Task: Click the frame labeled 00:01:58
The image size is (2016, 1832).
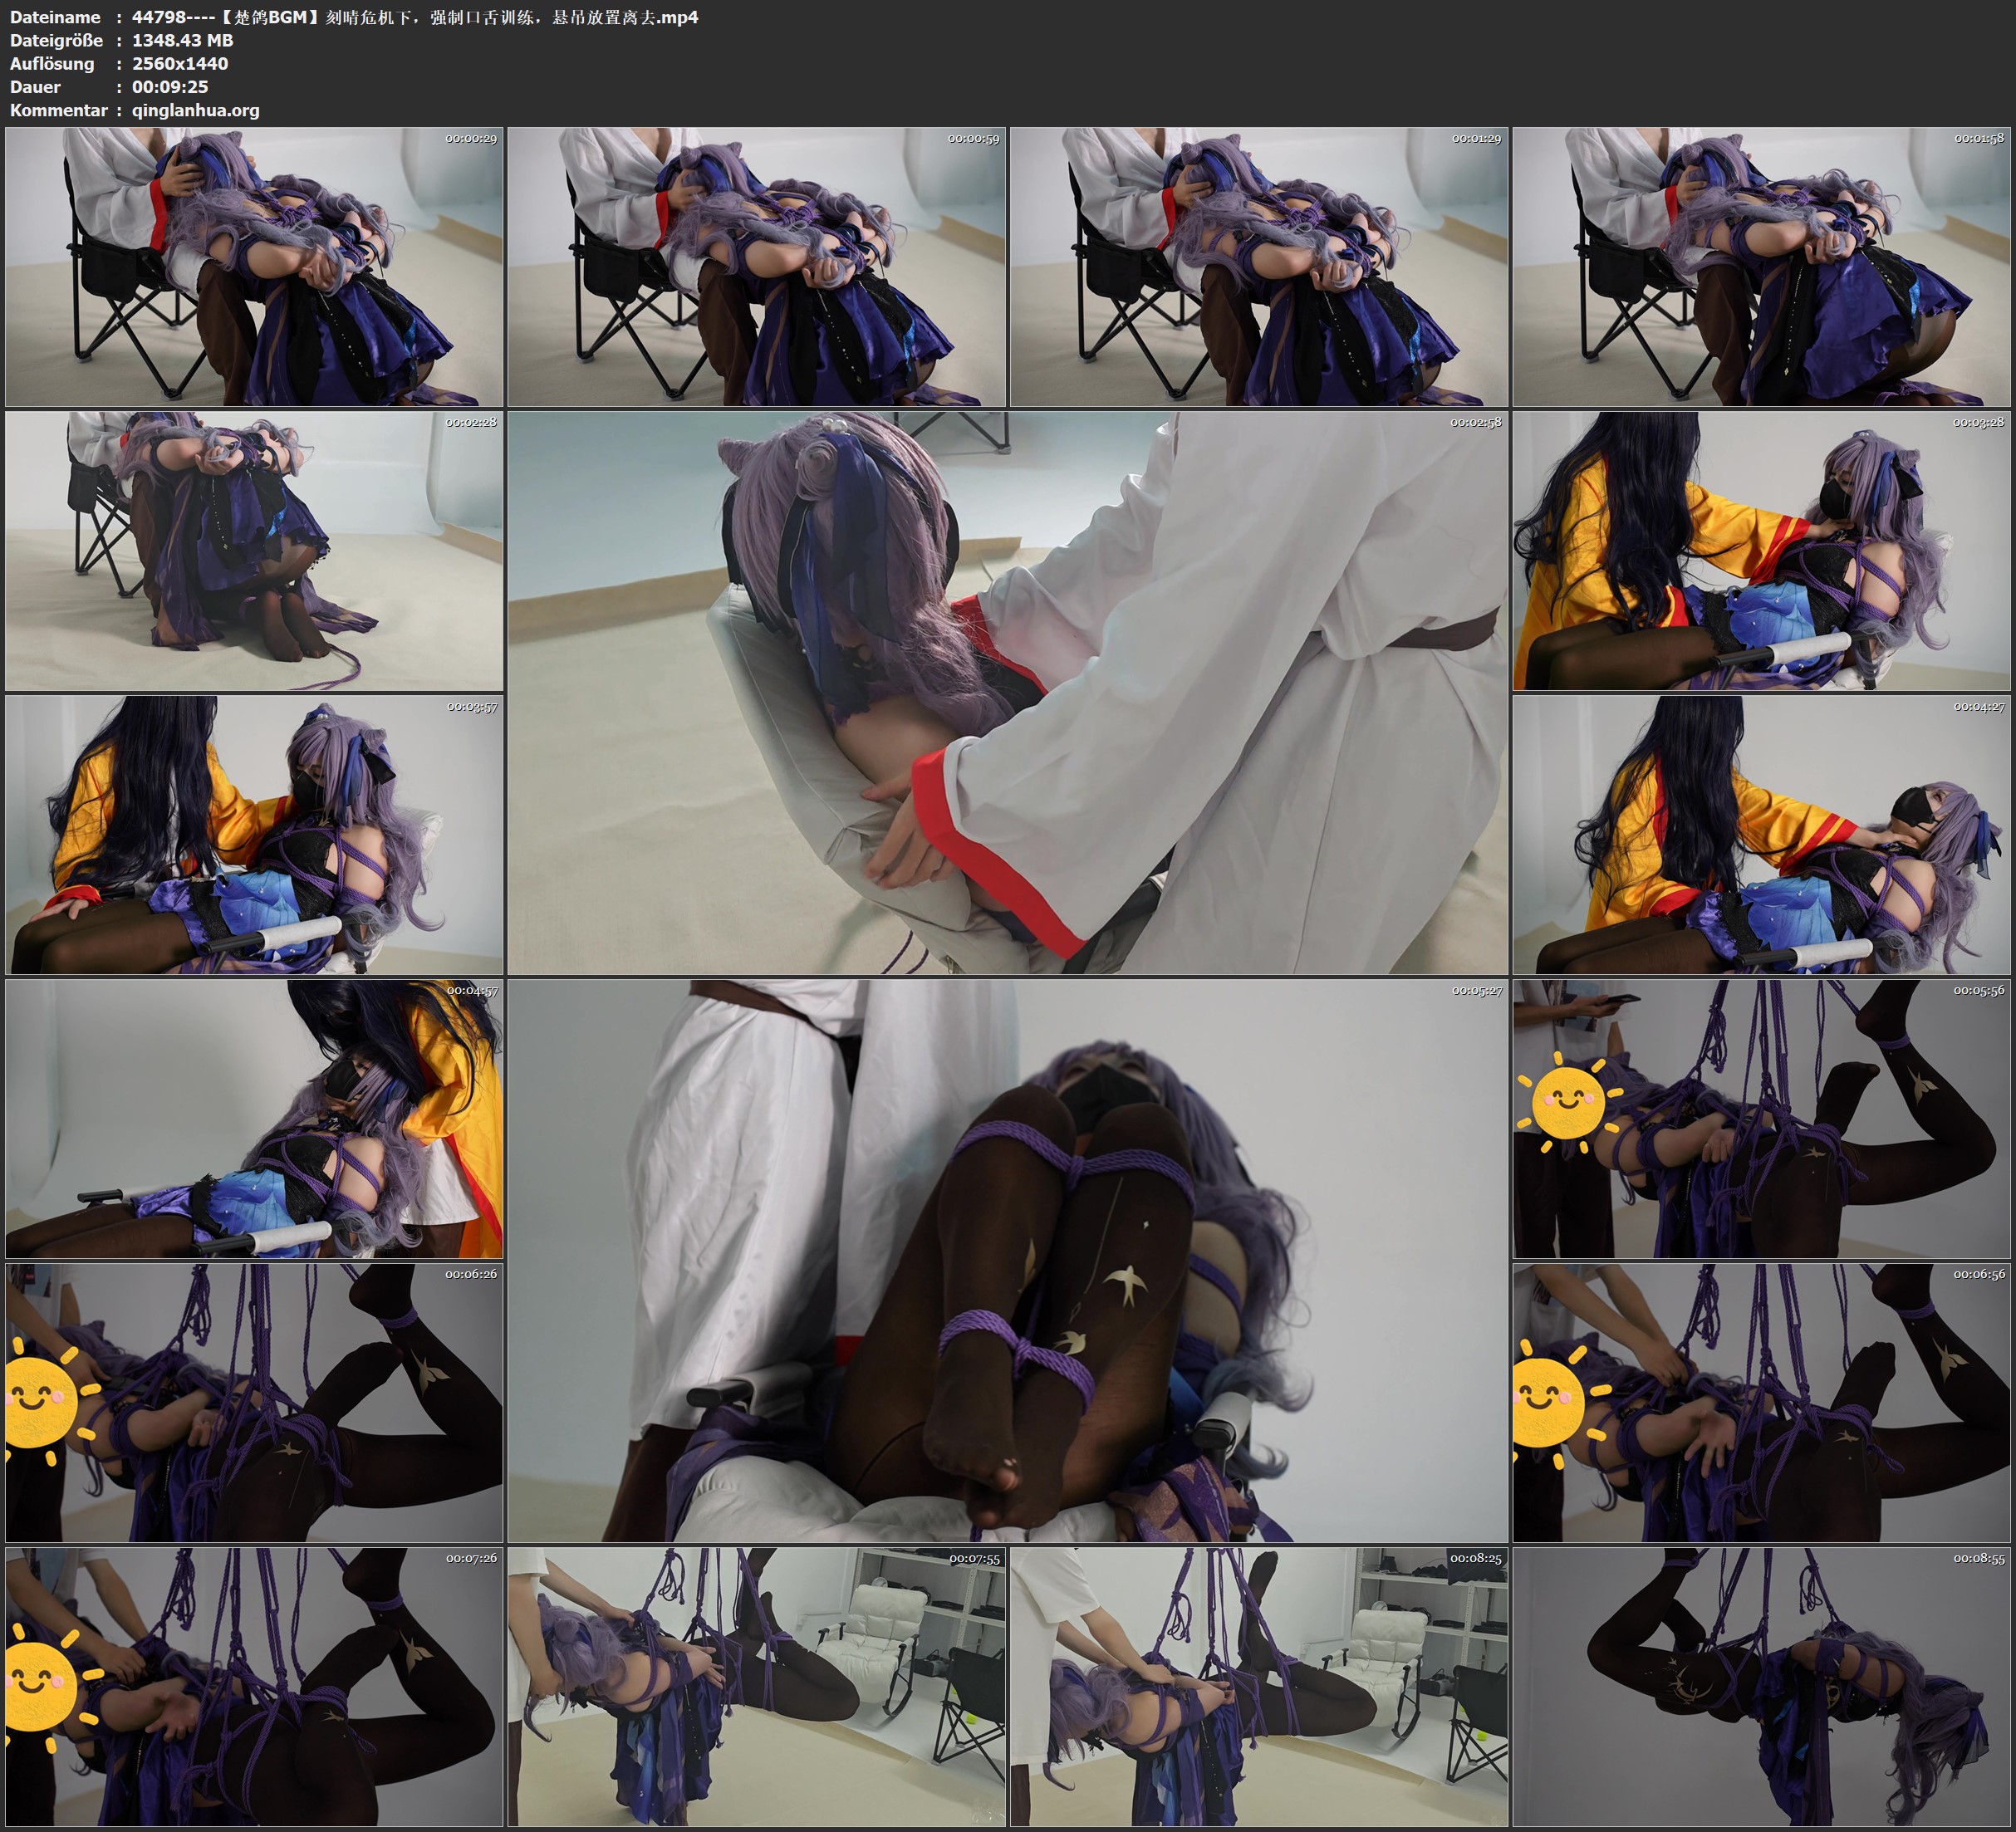Action: (1762, 266)
